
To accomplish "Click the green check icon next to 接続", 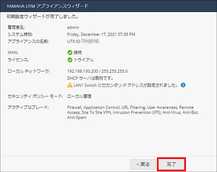I will click(x=70, y=53).
